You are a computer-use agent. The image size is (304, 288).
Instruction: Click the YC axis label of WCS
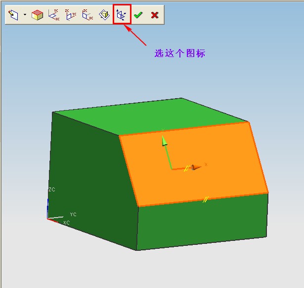[73, 214]
